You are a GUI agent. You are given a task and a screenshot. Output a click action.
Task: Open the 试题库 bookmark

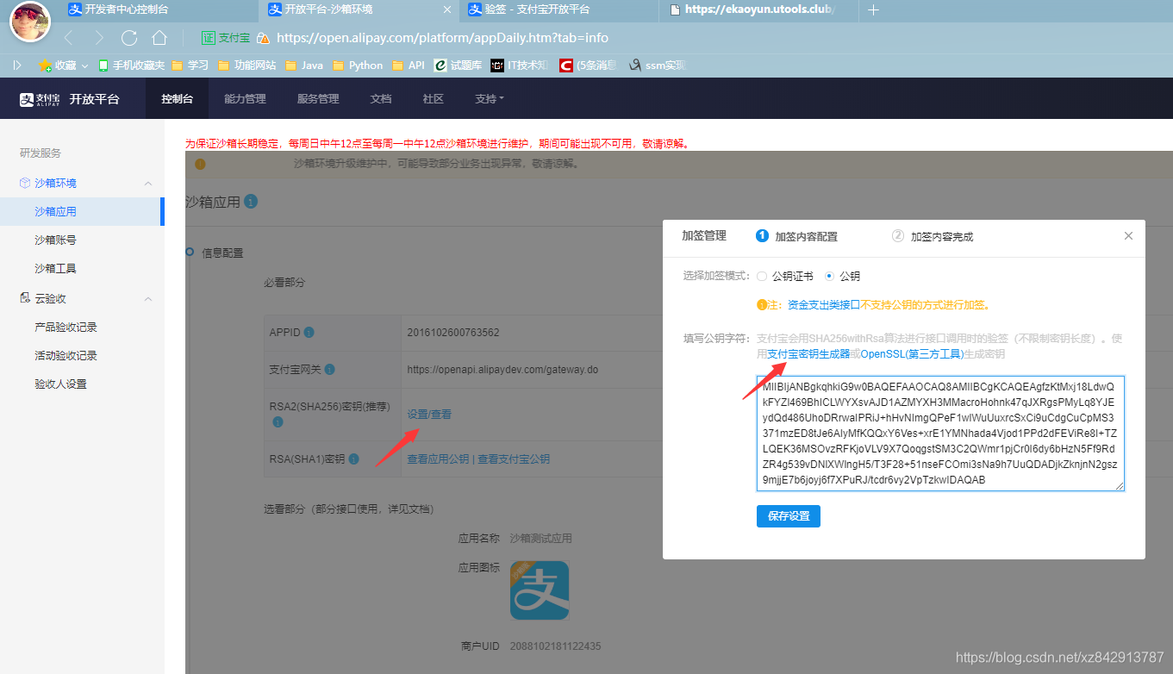[458, 65]
